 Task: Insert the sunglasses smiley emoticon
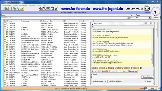[107, 68]
